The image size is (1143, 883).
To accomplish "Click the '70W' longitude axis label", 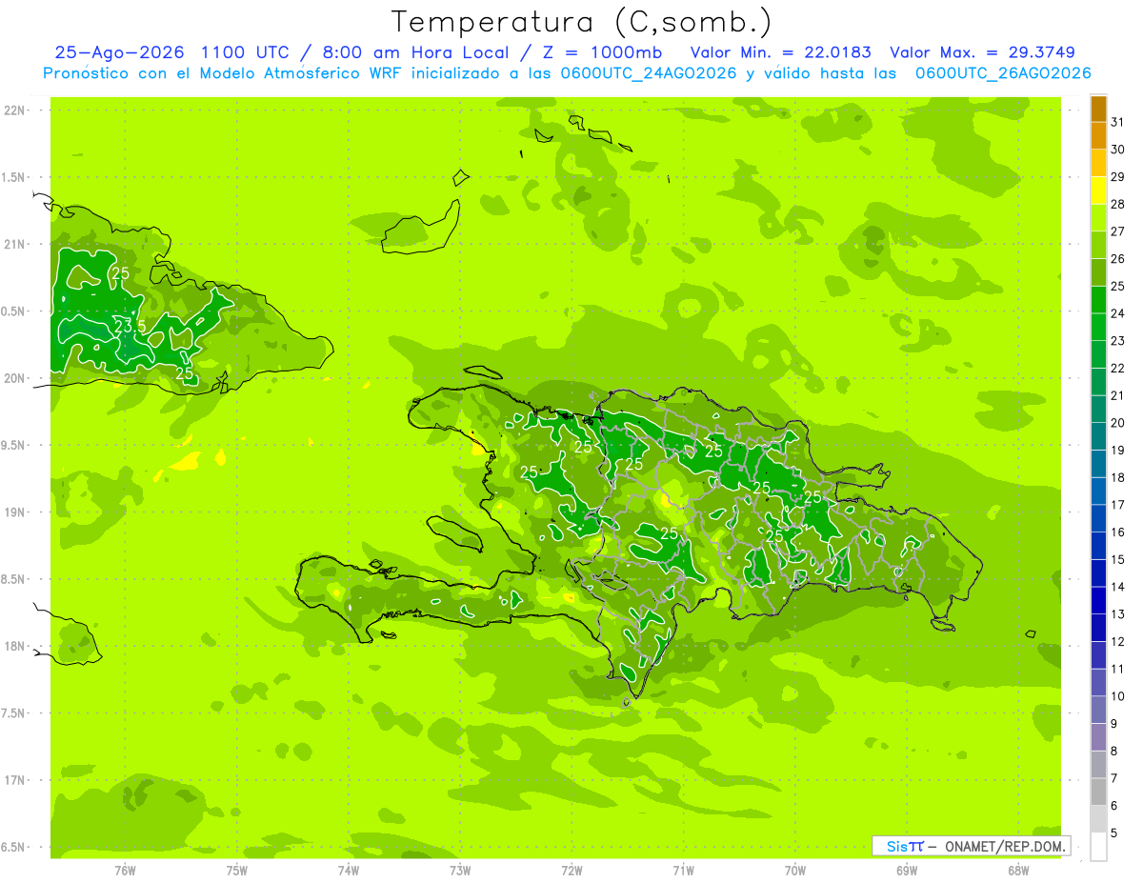I will pos(795,870).
